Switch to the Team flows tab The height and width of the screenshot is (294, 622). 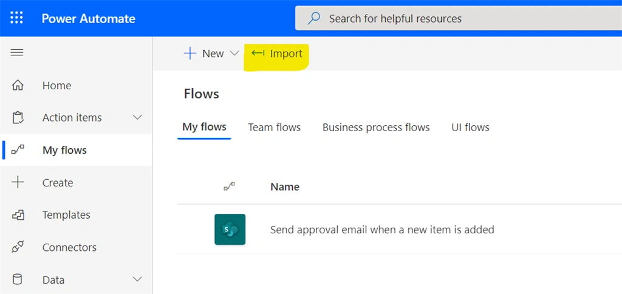275,128
